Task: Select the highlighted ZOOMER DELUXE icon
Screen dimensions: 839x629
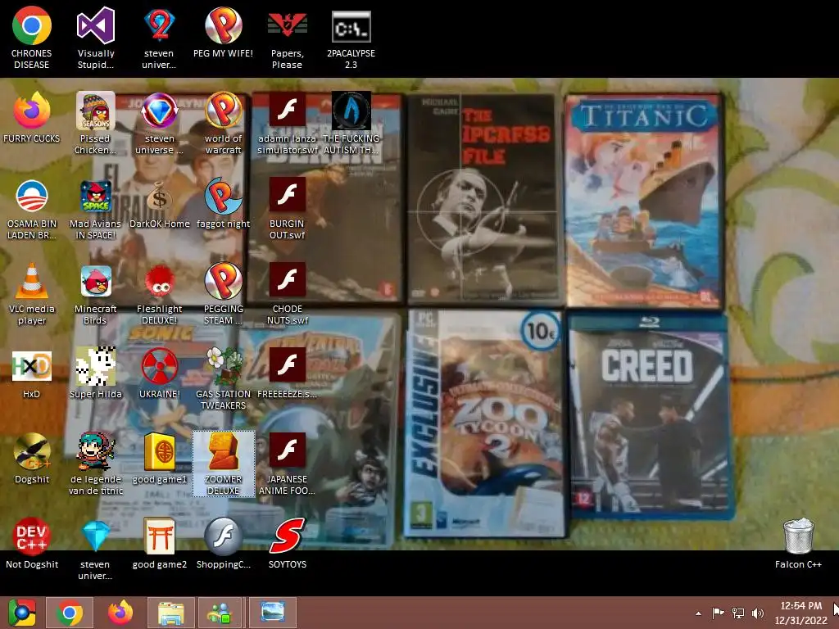Action: (223, 464)
